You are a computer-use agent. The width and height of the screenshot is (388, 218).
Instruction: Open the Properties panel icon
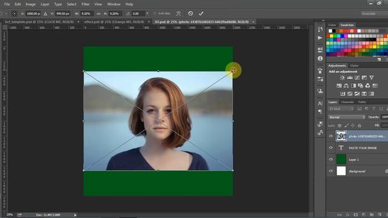pos(320,50)
